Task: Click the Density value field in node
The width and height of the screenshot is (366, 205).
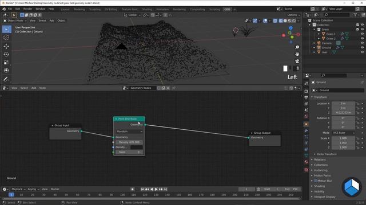Action: pyautogui.click(x=129, y=142)
